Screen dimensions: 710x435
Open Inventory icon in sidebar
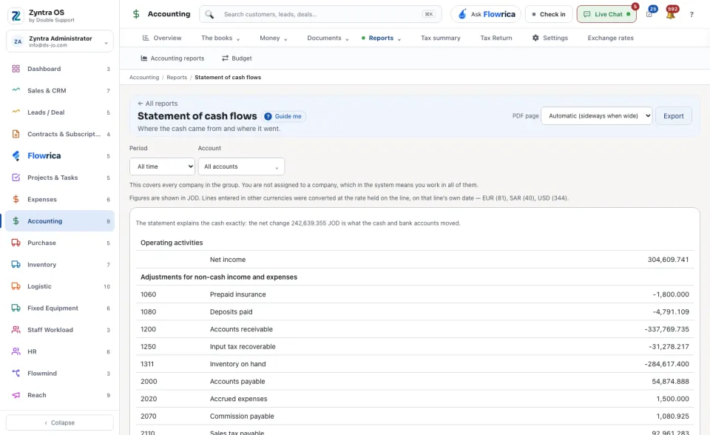point(16,265)
